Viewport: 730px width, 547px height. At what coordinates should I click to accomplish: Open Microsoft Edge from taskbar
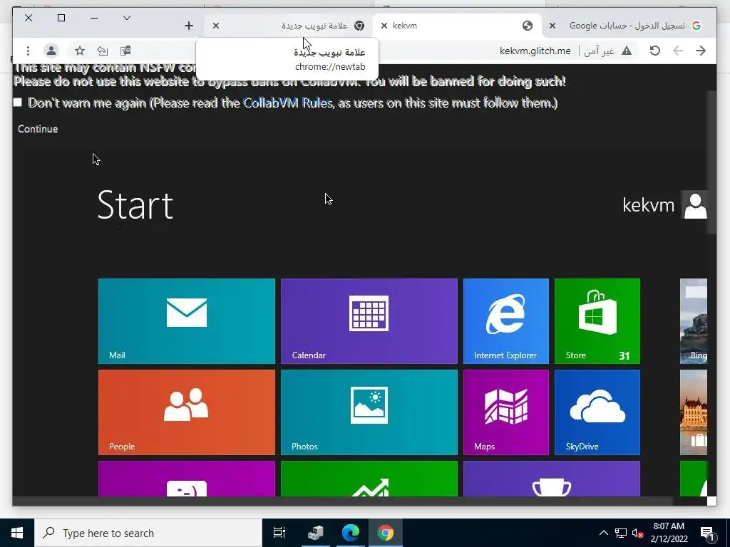[351, 533]
